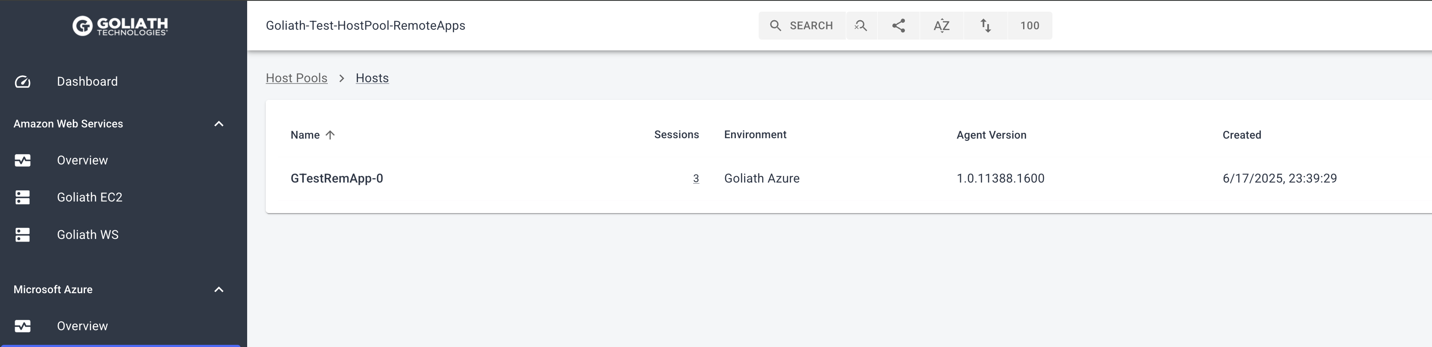Image resolution: width=1432 pixels, height=347 pixels.
Task: Select the Goliath EC2 server icon
Action: point(23,197)
